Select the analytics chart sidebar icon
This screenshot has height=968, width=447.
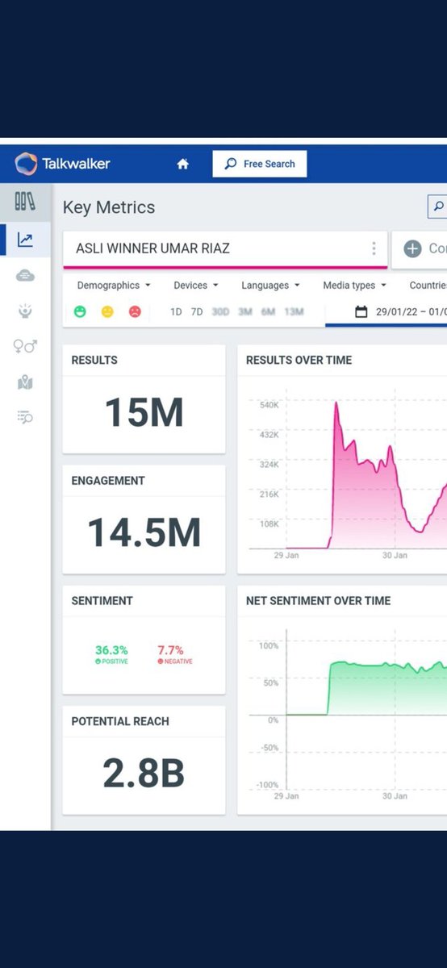[x=25, y=240]
